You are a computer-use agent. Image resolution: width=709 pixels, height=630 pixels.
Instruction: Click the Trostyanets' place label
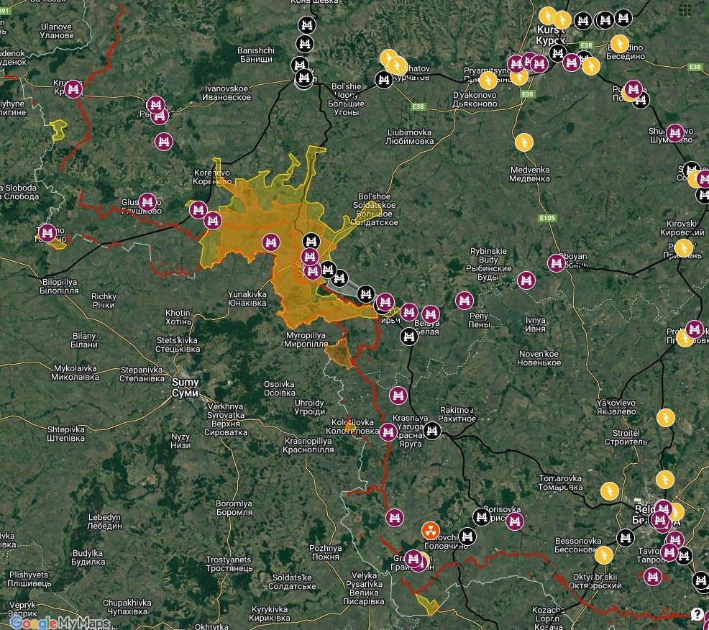(229, 564)
